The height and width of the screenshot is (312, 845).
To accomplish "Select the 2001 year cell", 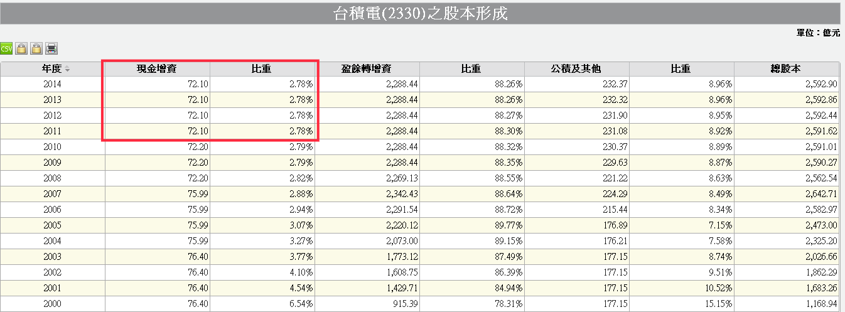I will pyautogui.click(x=53, y=288).
